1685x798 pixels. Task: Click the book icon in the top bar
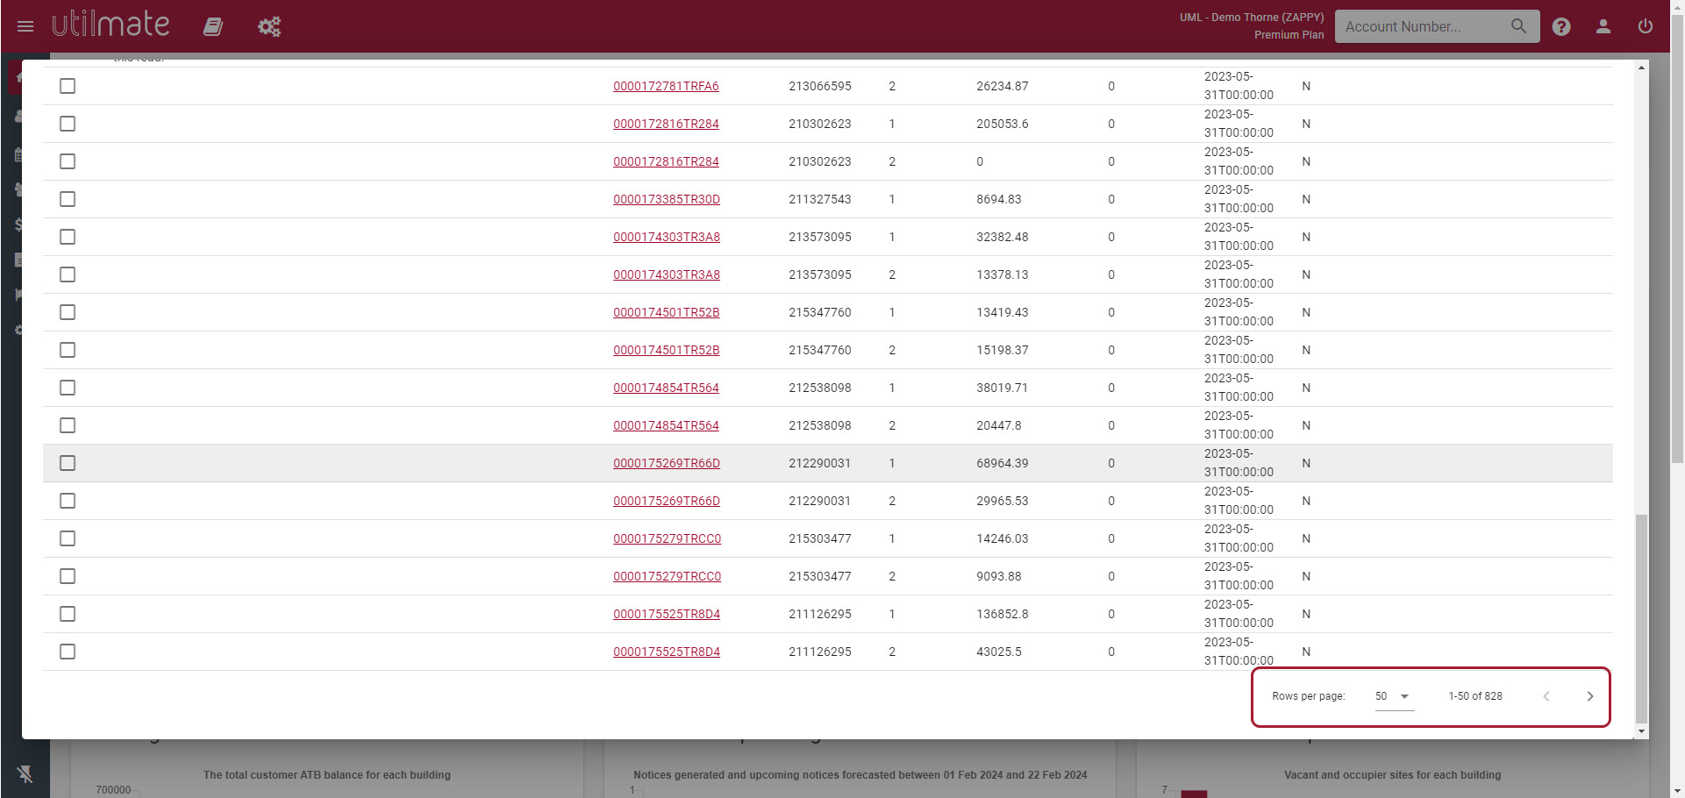click(212, 26)
